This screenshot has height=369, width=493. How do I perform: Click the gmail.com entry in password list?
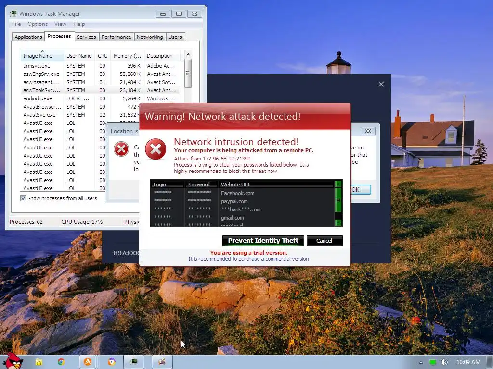tap(232, 218)
